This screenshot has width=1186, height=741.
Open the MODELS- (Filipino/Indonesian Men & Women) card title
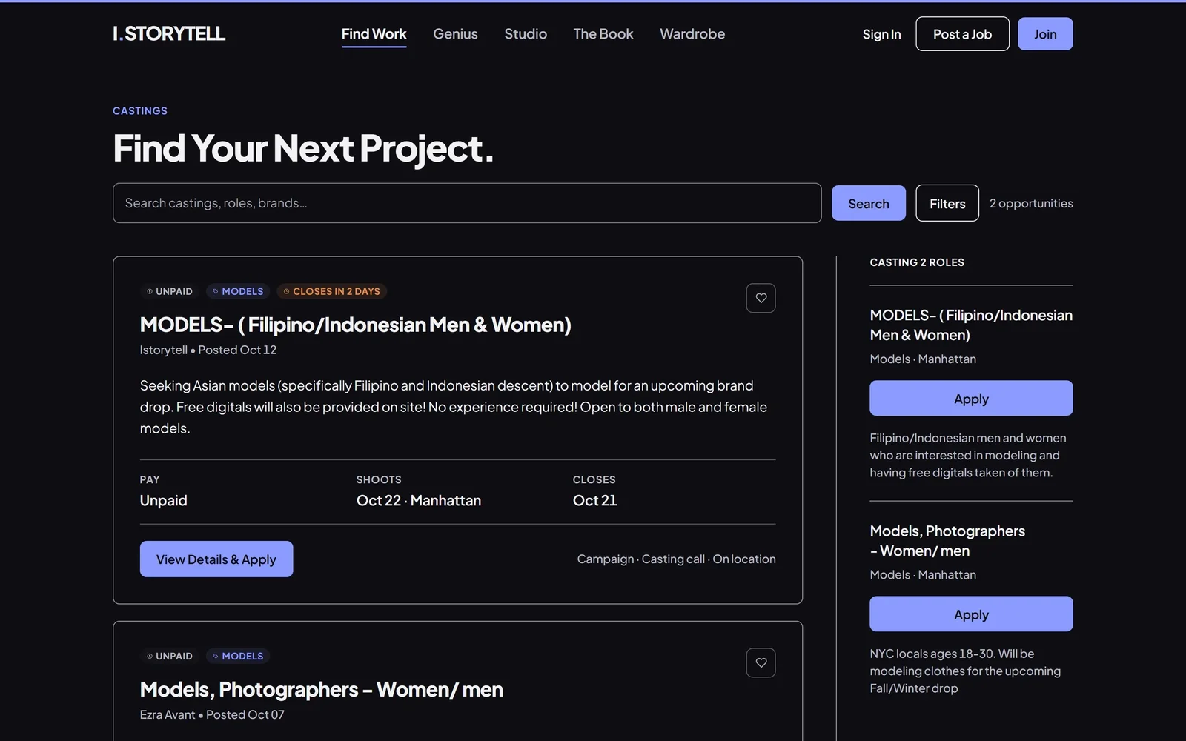click(x=356, y=325)
